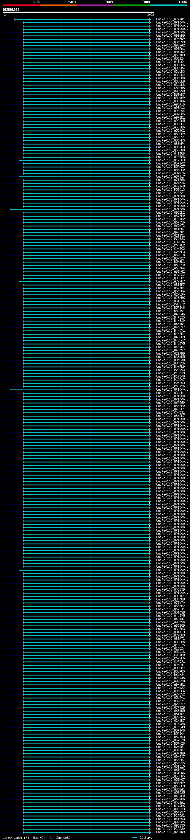Select hit label UniRef100_B5X727
The image size is (190, 840).
click(x=170, y=259)
